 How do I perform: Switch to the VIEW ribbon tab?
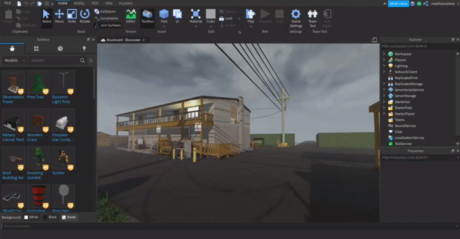tap(109, 3)
